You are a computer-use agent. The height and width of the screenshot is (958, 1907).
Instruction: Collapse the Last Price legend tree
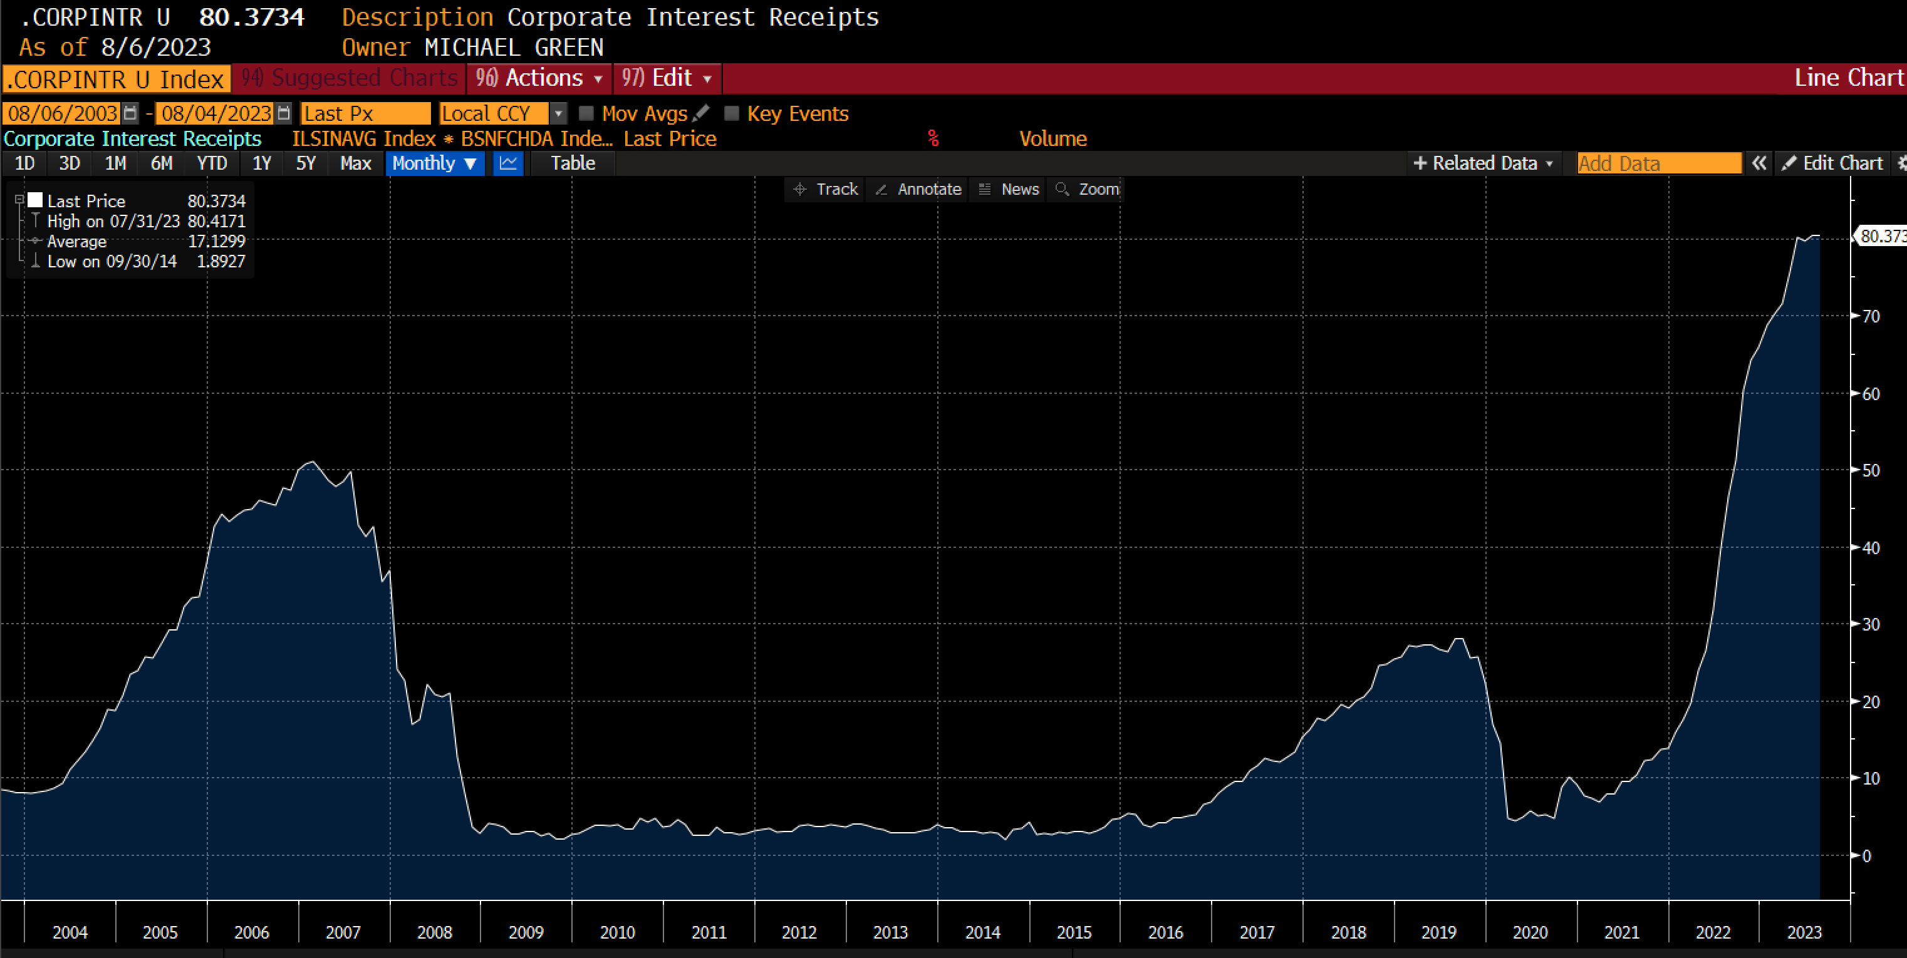pos(19,200)
